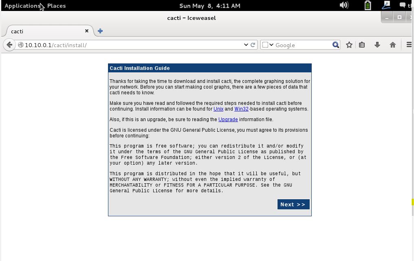This screenshot has width=414, height=261.
Task: Open the Applications menu
Action: [22, 6]
